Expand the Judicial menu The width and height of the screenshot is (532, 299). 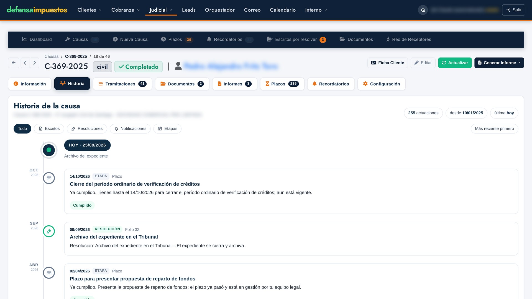161,10
